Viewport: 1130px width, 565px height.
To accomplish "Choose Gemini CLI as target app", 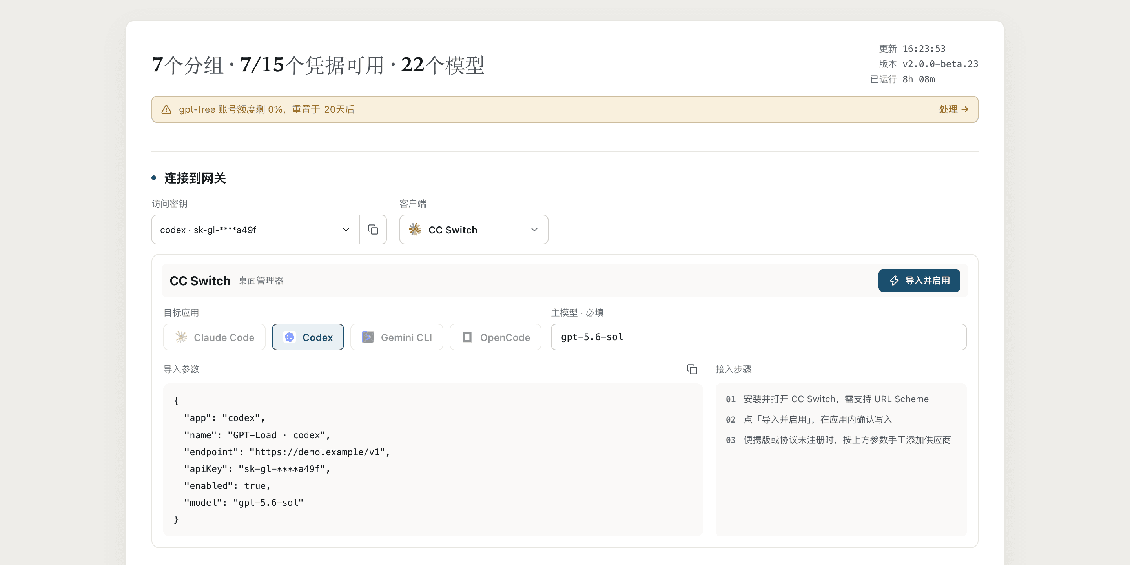I will [x=397, y=337].
